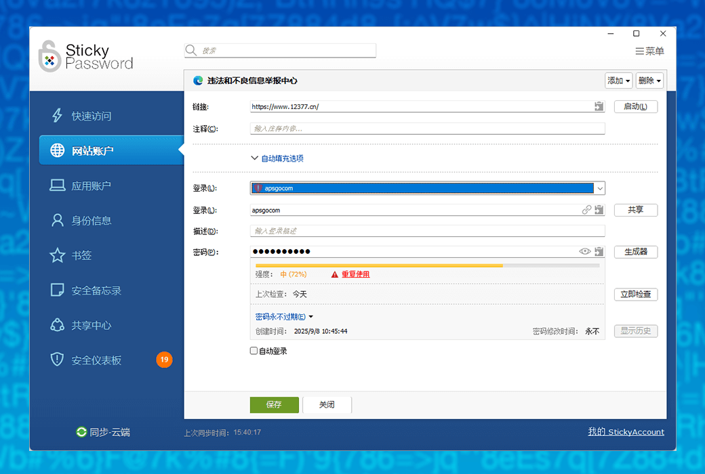Click the strength value 中 (72%)

point(293,274)
